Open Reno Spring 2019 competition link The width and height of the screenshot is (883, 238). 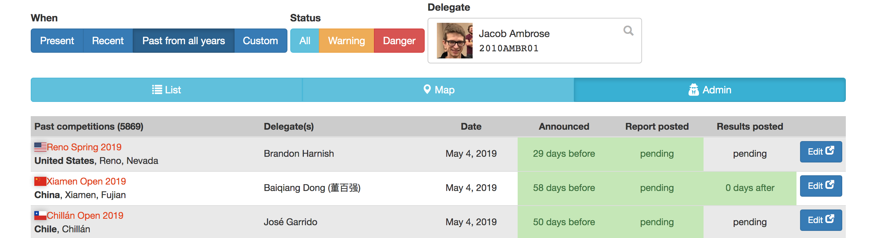click(84, 147)
